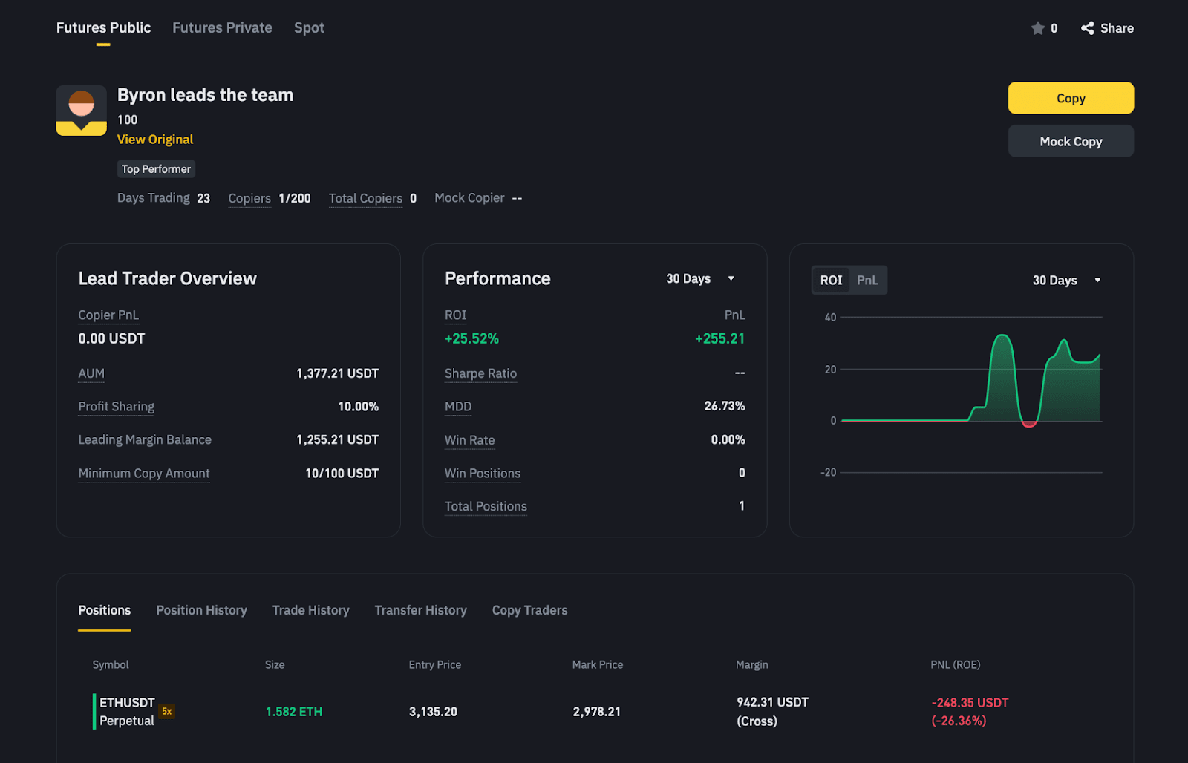Show the Transfer History tab
1188x763 pixels.
(x=420, y=610)
